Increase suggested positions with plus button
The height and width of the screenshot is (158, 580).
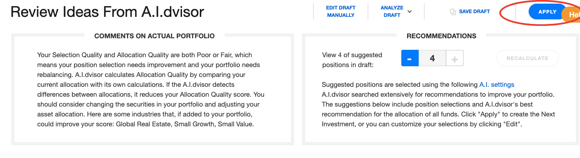pyautogui.click(x=455, y=58)
